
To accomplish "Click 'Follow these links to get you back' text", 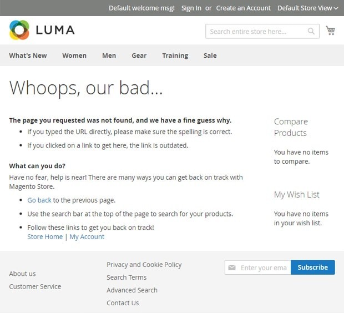I will coord(90,228).
